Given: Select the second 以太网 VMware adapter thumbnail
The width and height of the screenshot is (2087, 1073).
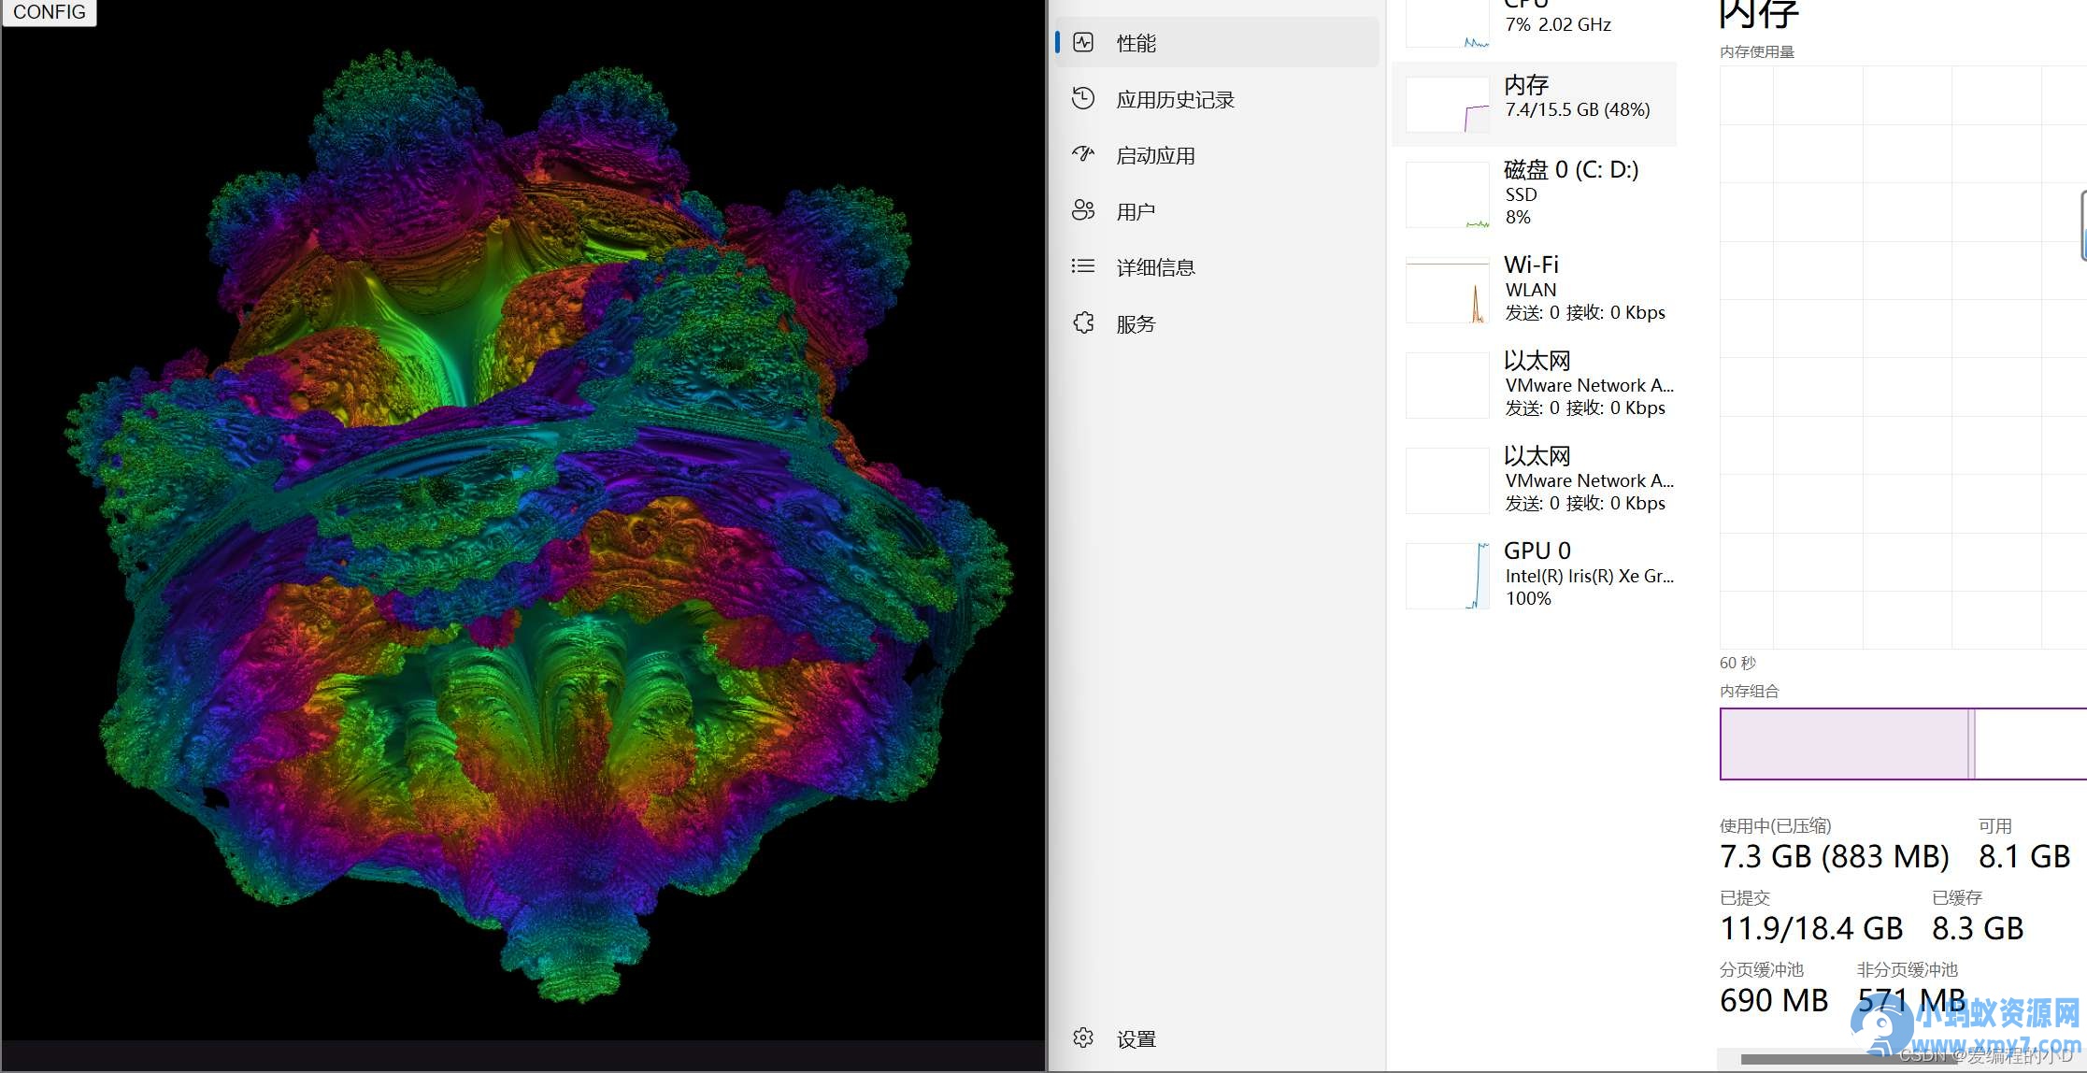Looking at the screenshot, I should [x=1448, y=480].
